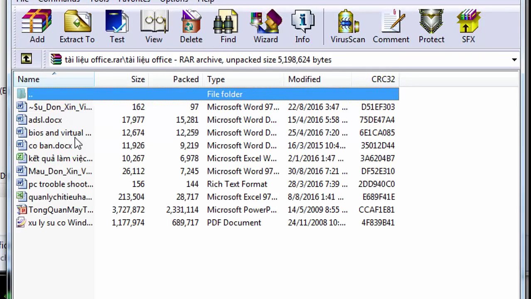531x299 pixels.
Task: Launch the Wizard tool
Action: pos(265,26)
